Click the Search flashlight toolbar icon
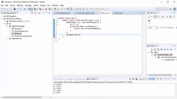Image resolution: width=177 pixels, height=99 pixels. click(62, 9)
